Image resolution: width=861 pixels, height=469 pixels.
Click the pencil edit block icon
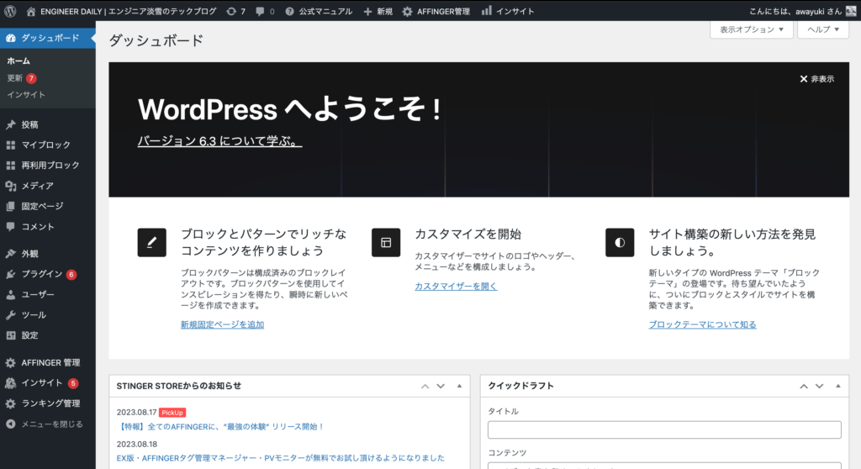pos(151,242)
